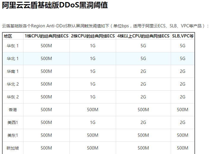This screenshot has height=154, width=212.
Task: Select 2G under SLB,VPC等 in 华南 1 row
Action: tap(183, 71)
